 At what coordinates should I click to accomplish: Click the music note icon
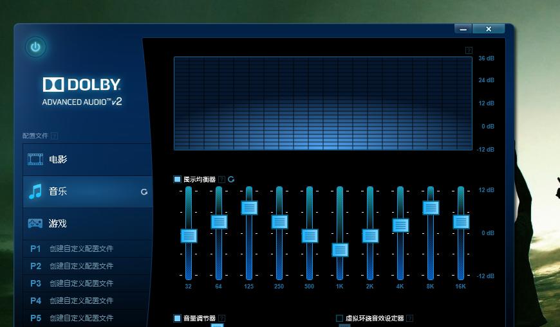(x=35, y=191)
